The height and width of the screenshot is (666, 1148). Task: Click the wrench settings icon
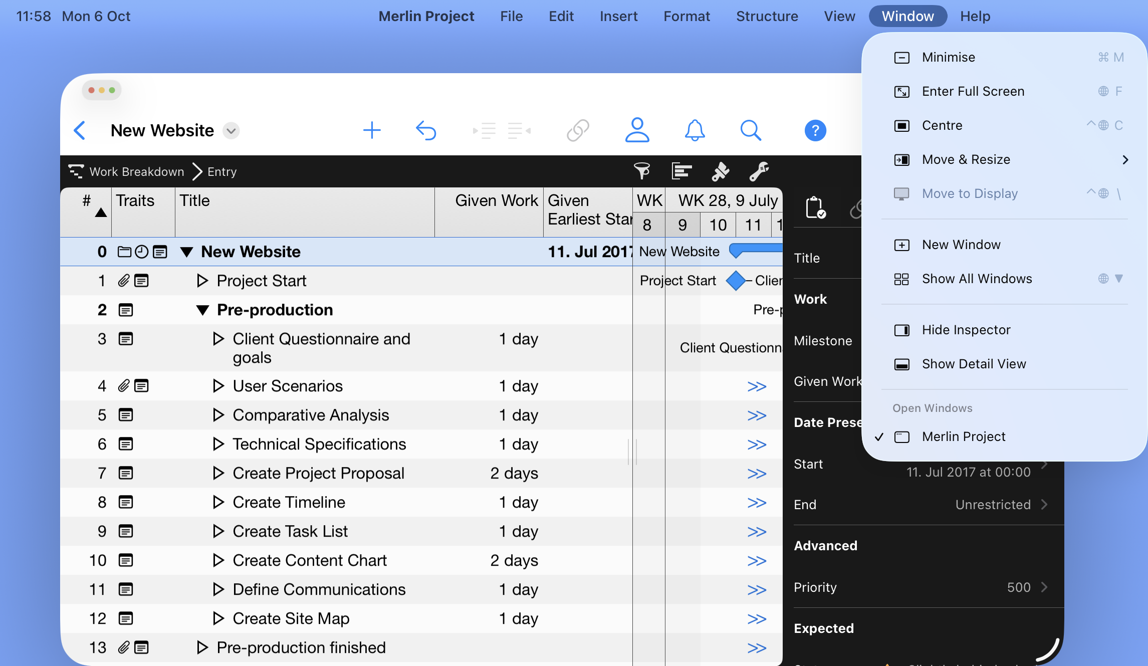(x=759, y=171)
